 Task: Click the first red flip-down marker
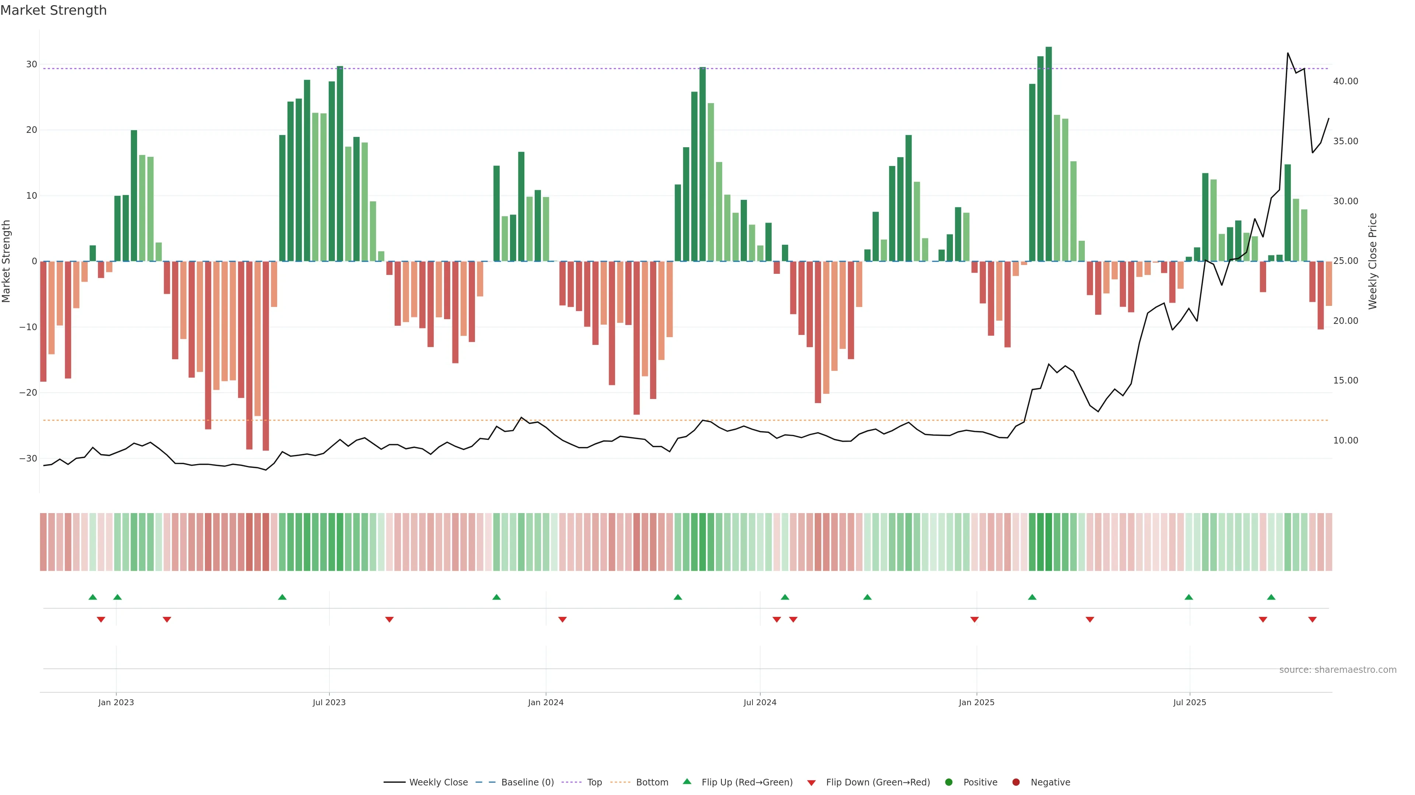101,619
